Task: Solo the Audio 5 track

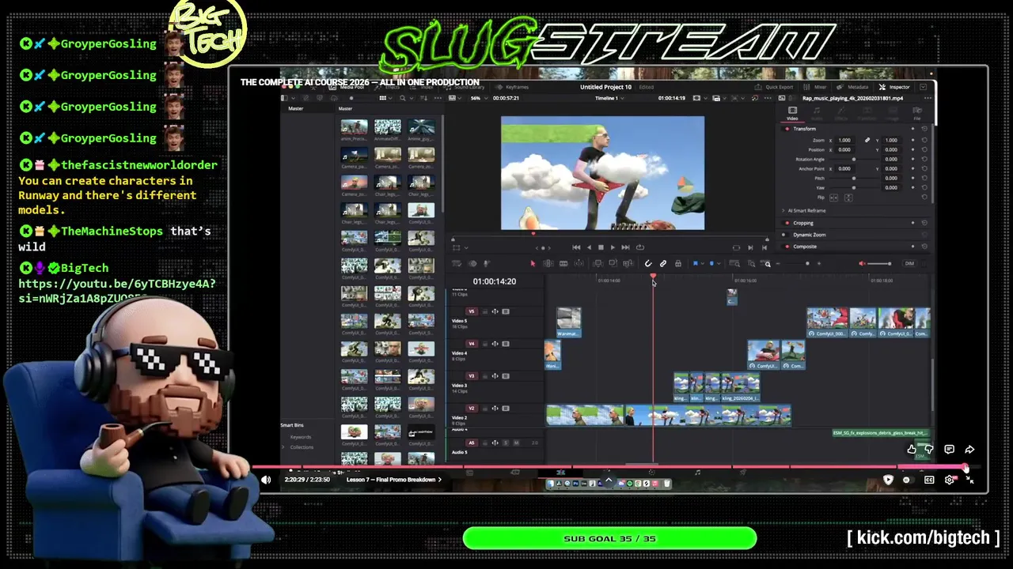Action: tap(506, 443)
